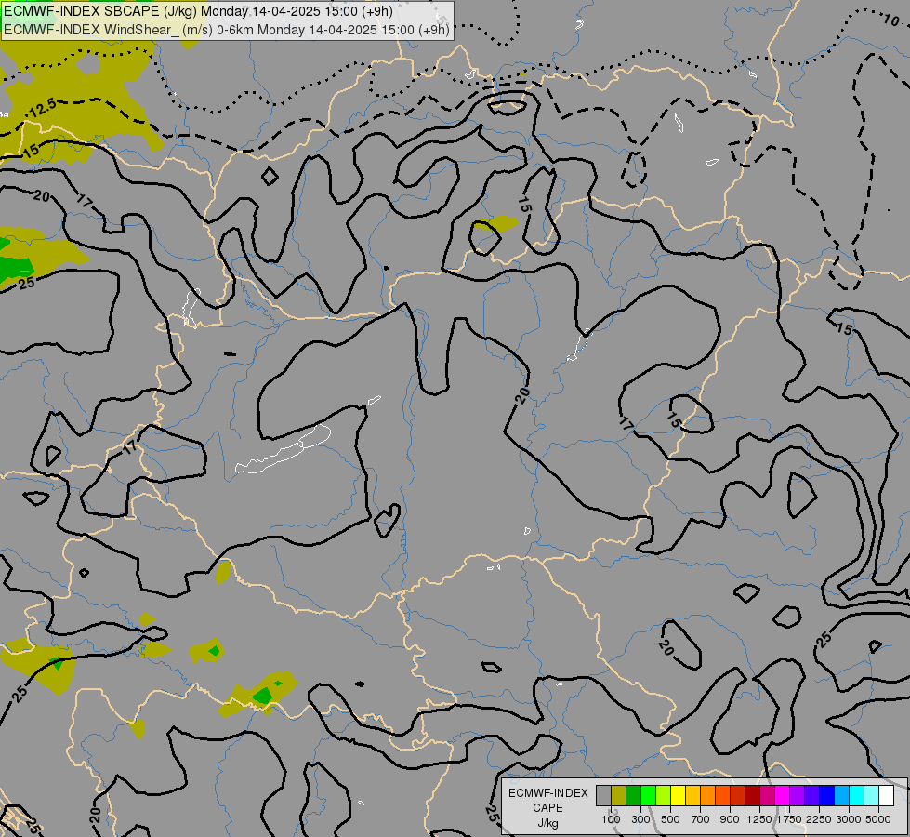Click the ECMWF-INDEX SBCAPE title line
Viewport: 910px width, 837px height.
click(x=198, y=11)
